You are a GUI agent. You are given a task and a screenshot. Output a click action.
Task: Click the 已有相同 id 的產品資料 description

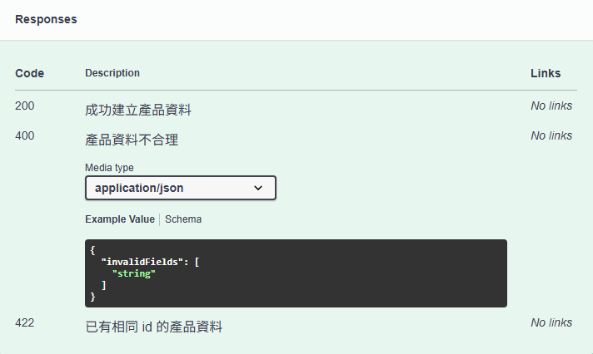(x=153, y=327)
